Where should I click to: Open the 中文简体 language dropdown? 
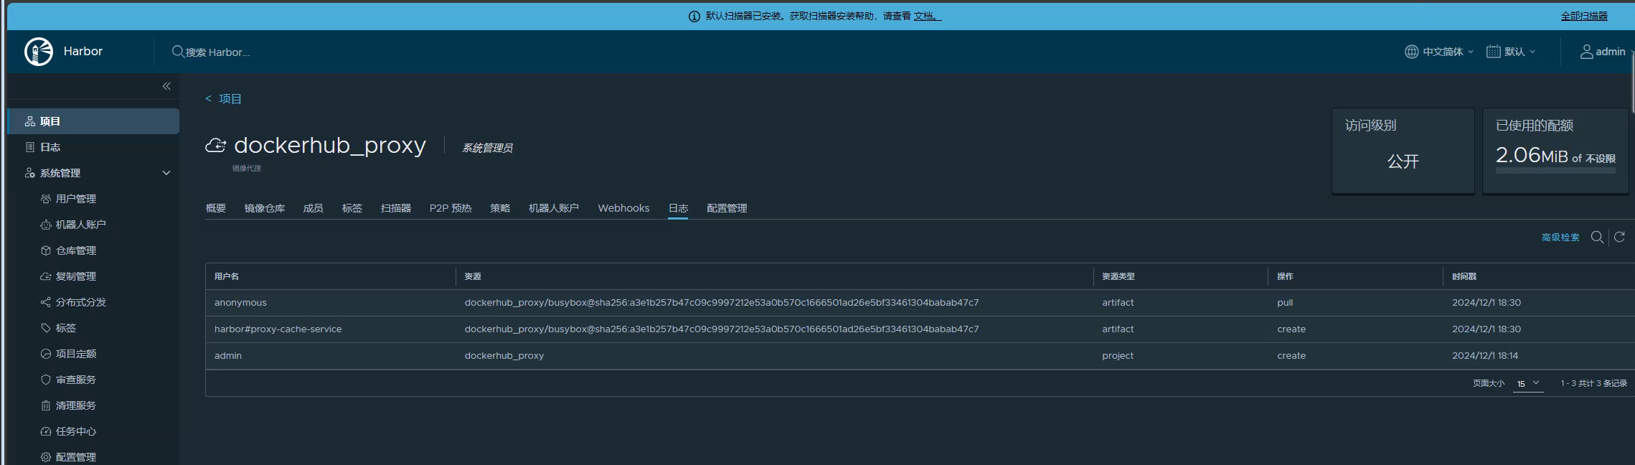[x=1439, y=52]
